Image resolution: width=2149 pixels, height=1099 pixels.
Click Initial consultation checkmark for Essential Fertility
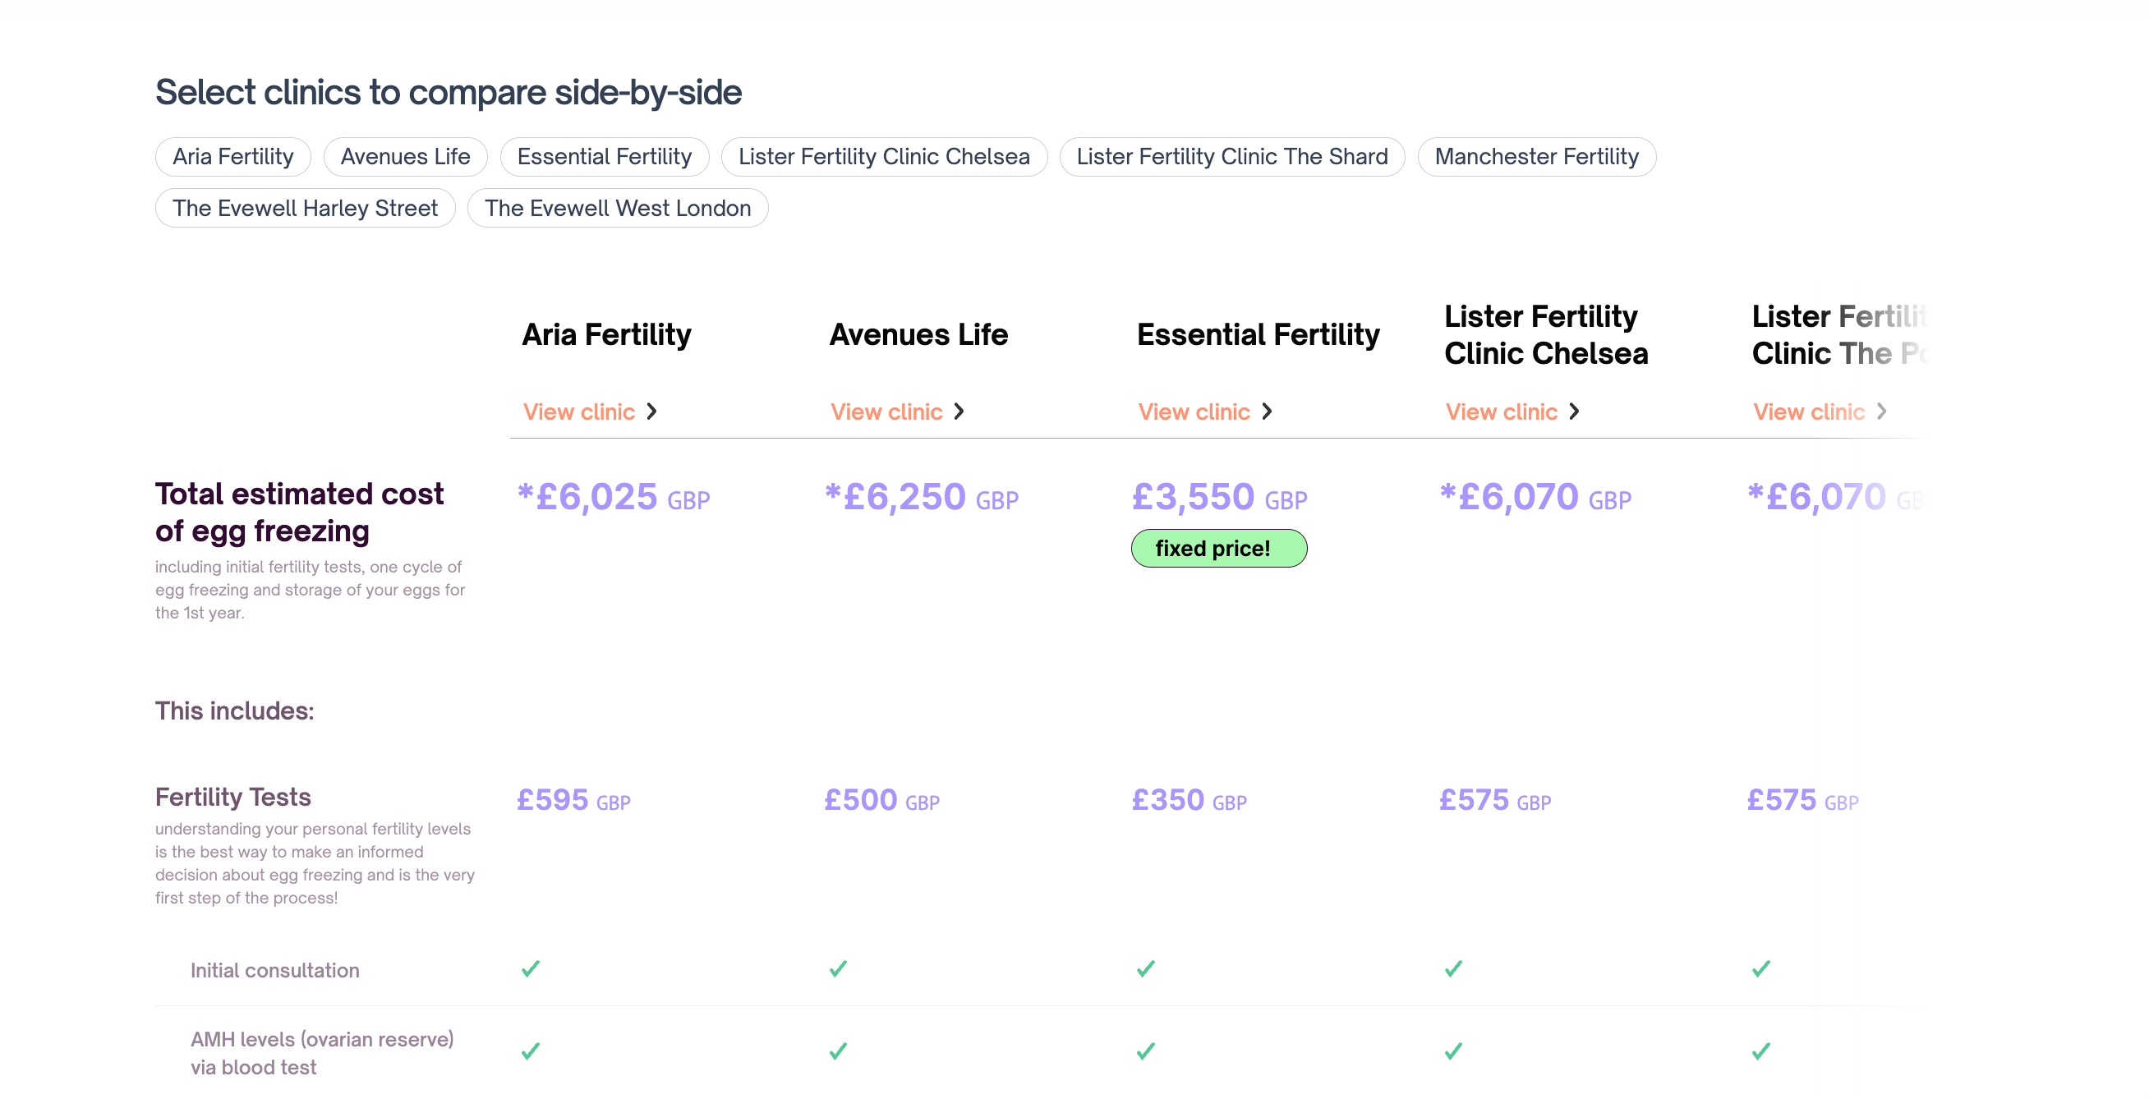[x=1146, y=969]
